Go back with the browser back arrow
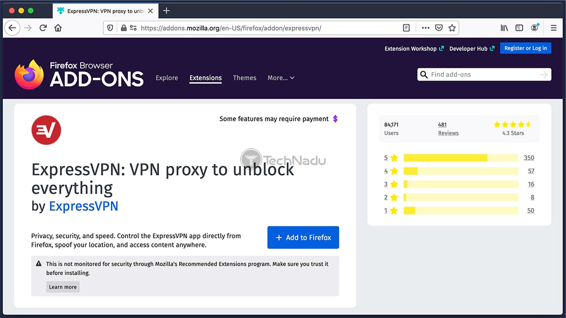This screenshot has width=566, height=318. point(12,28)
